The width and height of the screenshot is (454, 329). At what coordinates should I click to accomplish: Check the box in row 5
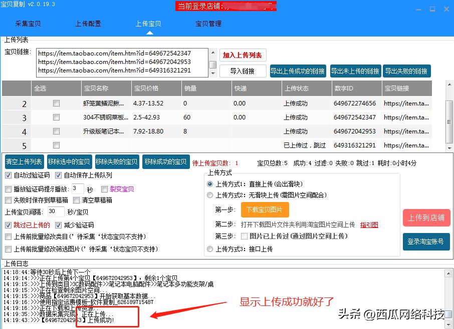point(57,145)
